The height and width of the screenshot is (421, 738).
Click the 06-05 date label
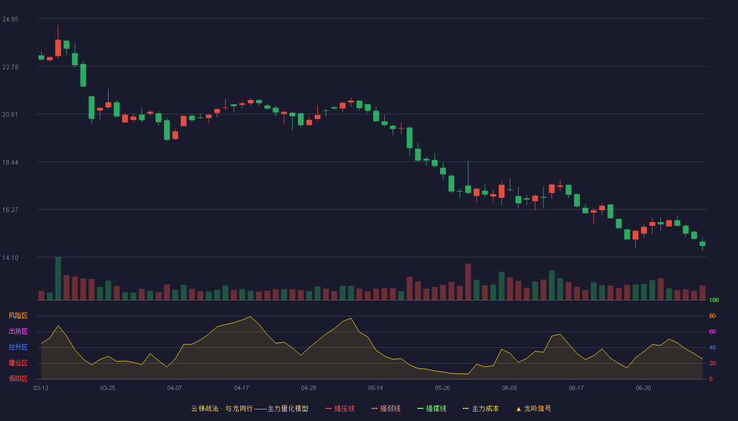pos(509,388)
